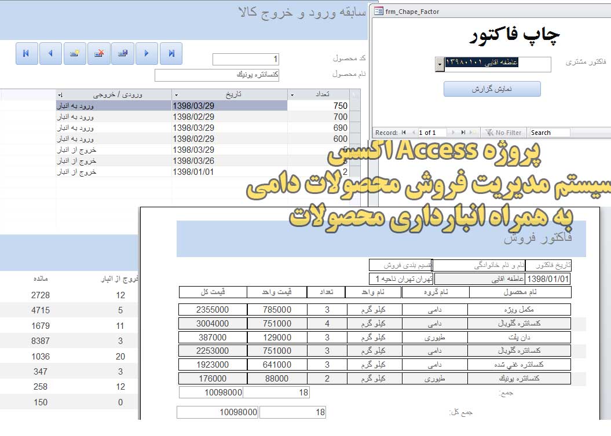Image resolution: width=611 pixels, height=436 pixels.
Task: Select the row with quantity 750
Action: [x=319, y=105]
